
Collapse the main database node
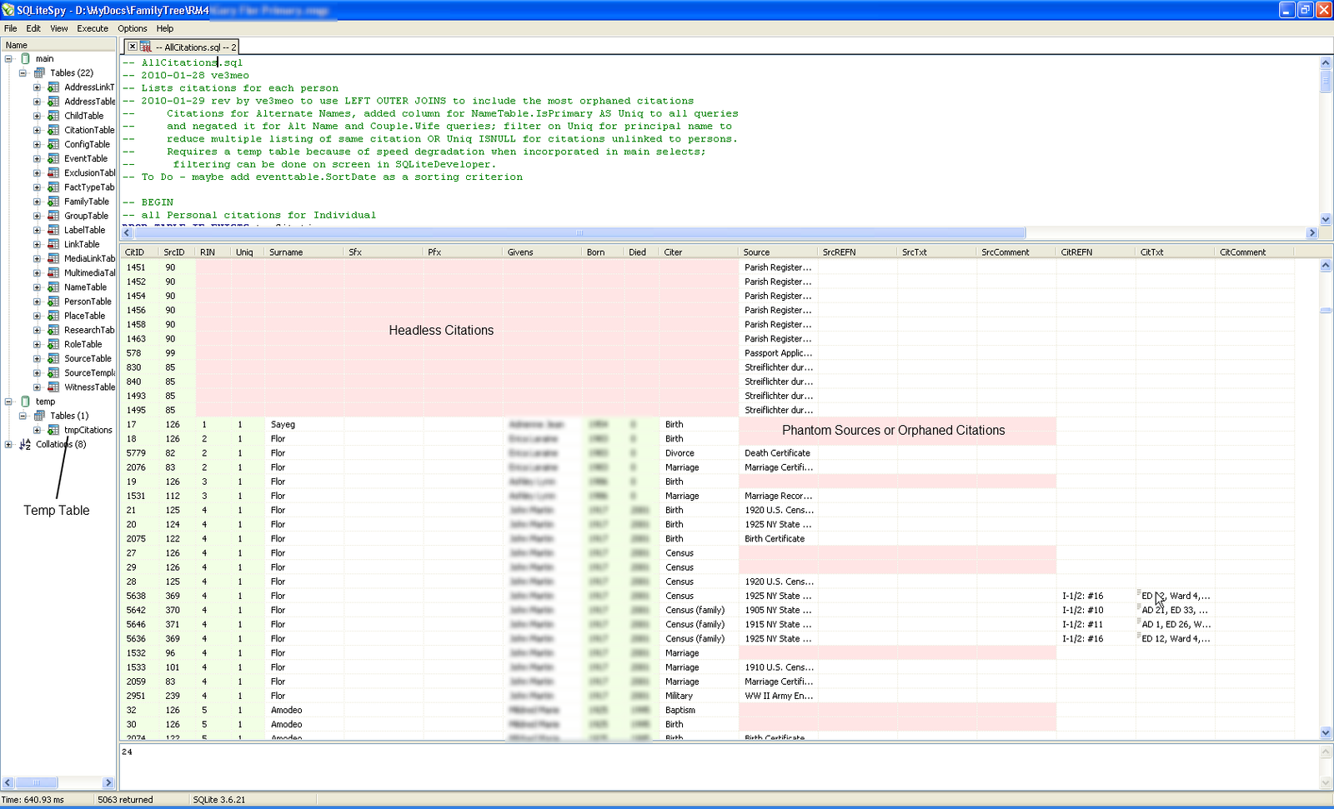click(8, 58)
